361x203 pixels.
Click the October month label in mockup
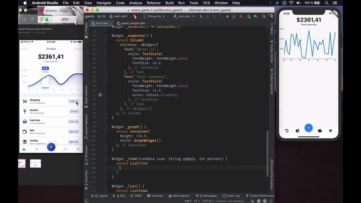51,49
